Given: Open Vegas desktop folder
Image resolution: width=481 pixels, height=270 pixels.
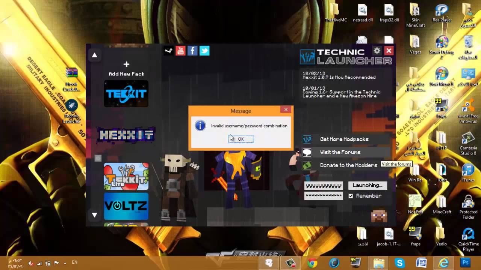Looking at the screenshot, I should click(415, 45).
